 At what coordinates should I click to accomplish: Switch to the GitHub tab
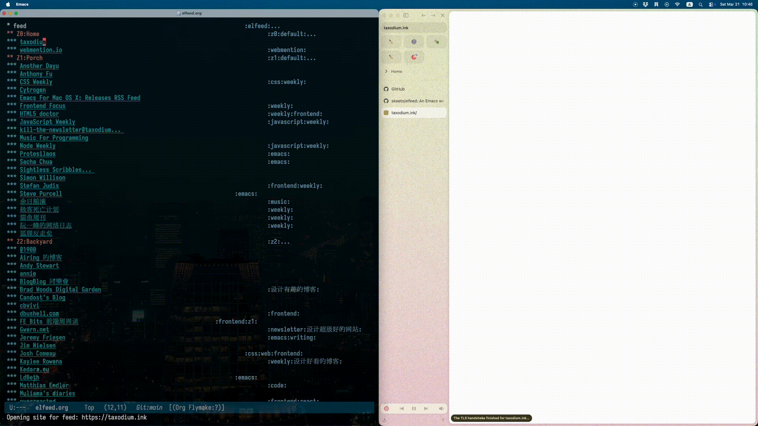coord(398,89)
